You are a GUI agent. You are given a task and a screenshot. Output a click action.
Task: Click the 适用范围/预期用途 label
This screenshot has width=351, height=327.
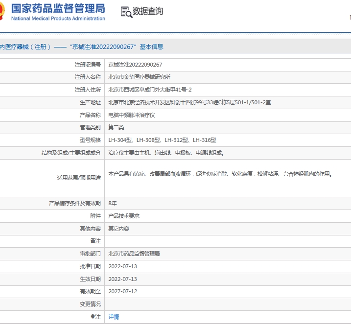[x=79, y=178]
